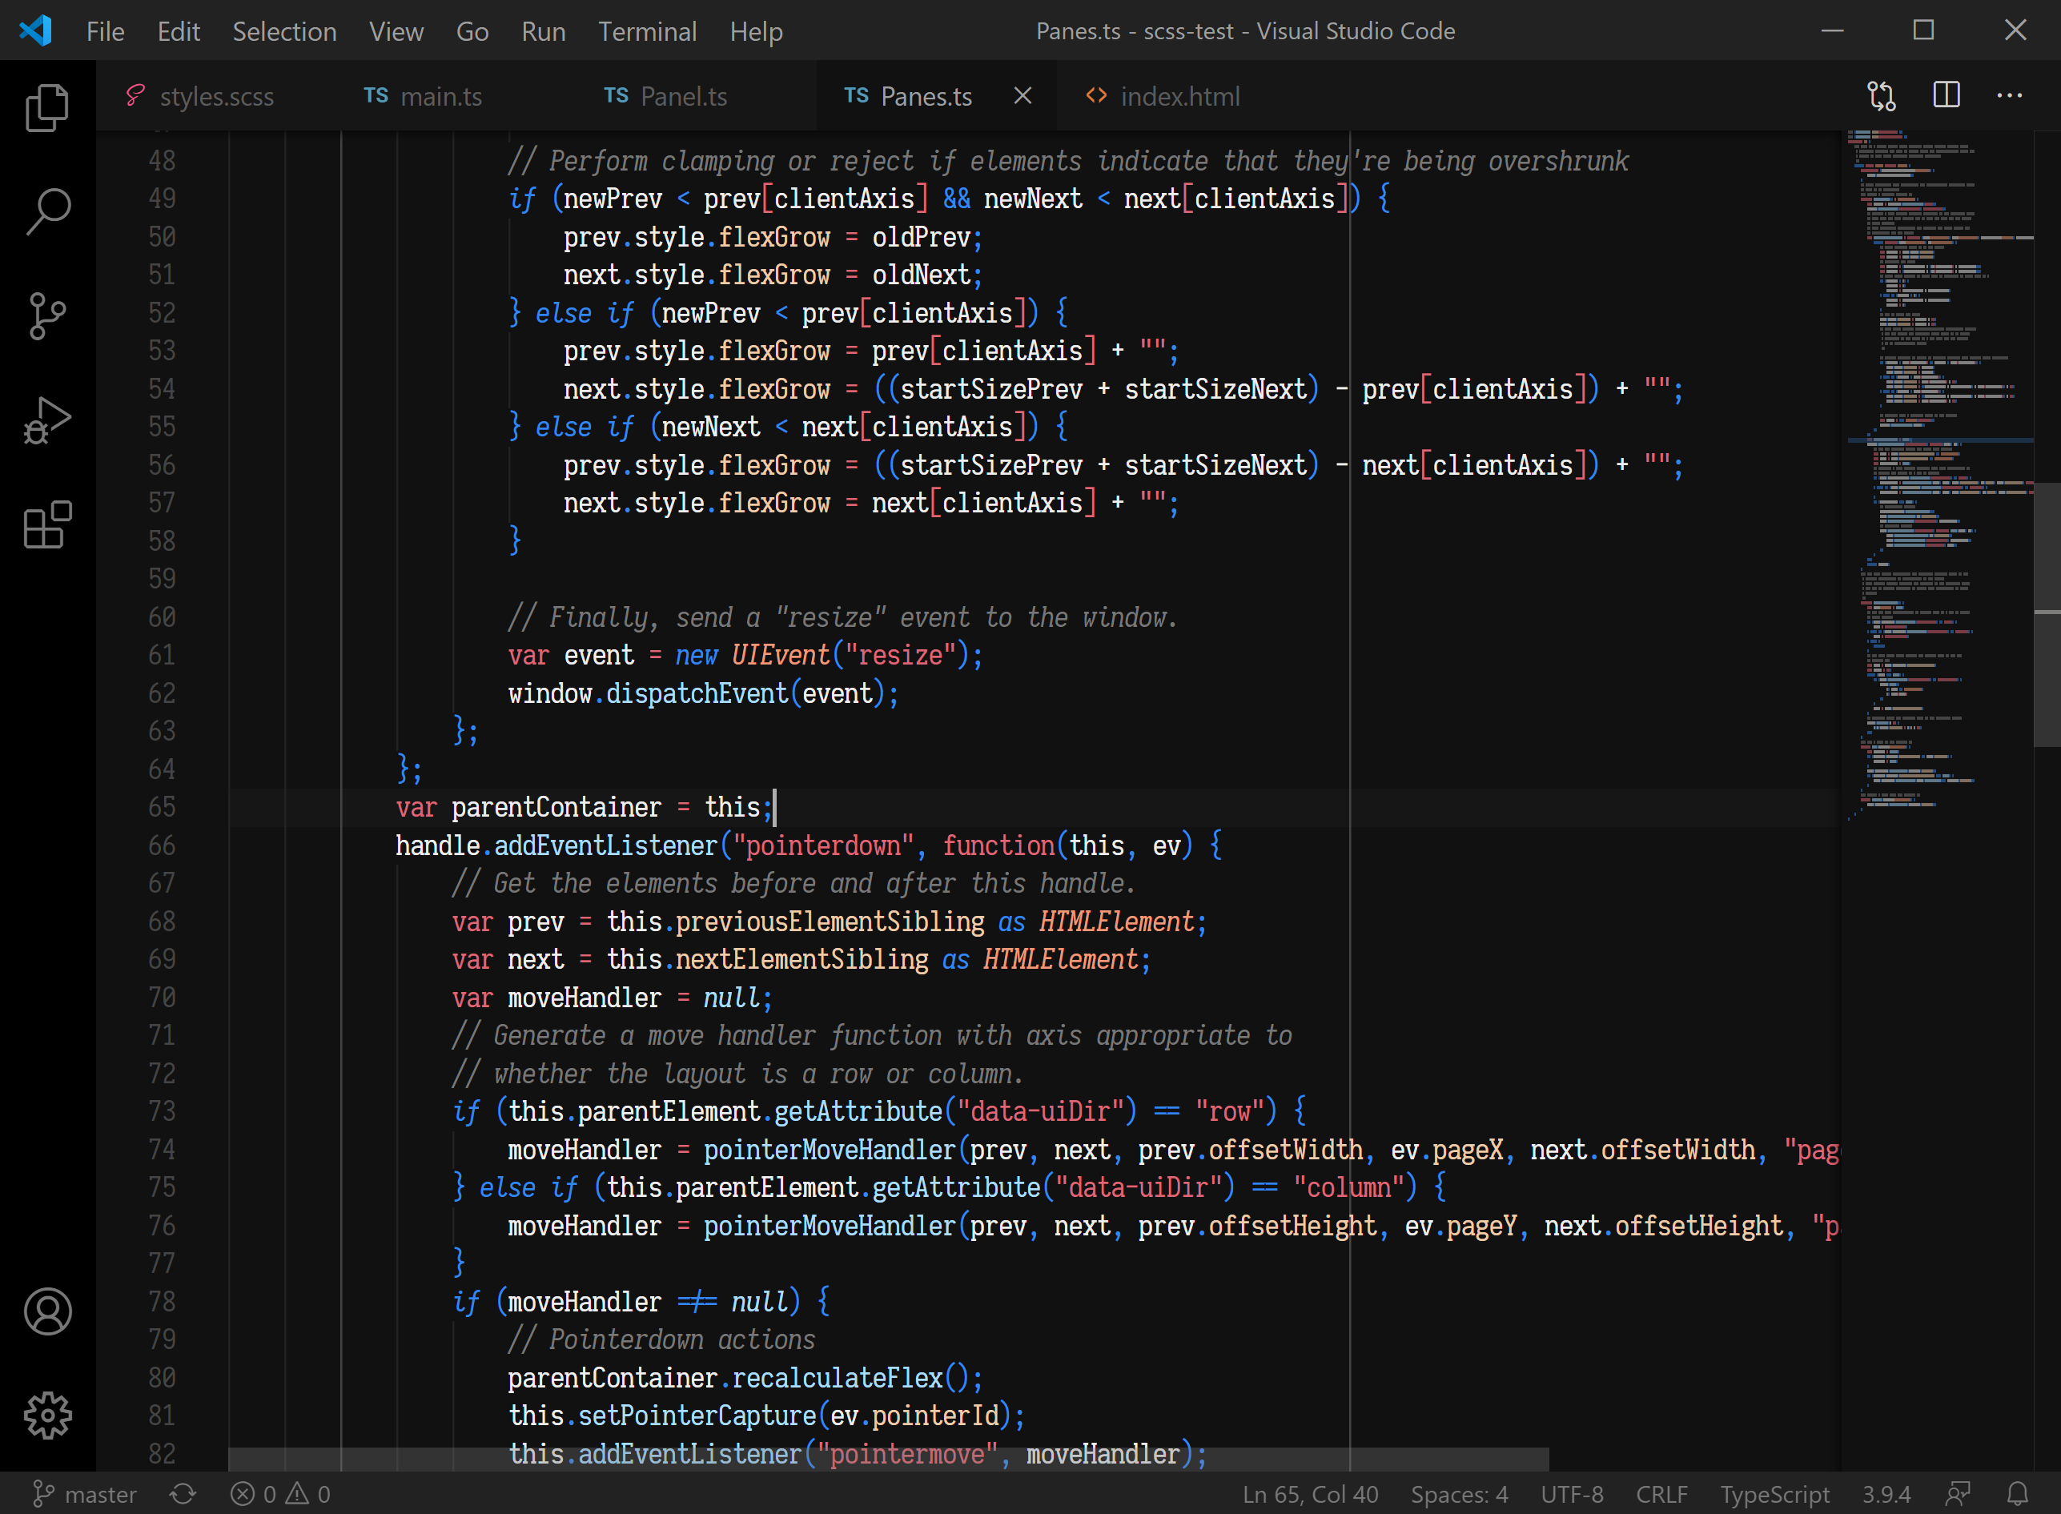Click the horizontal scrollbar in editor
The width and height of the screenshot is (2061, 1514).
click(x=887, y=1459)
